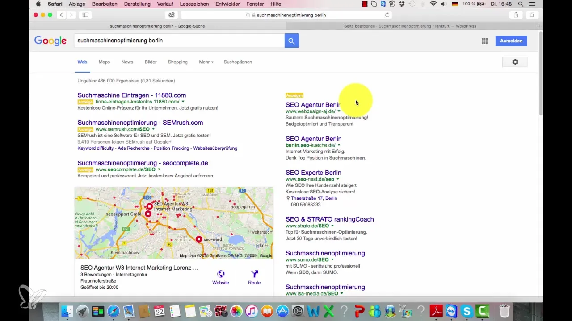
Task: Open Suchmaschinenoptimierung - SEMrush.com link
Action: (140, 123)
